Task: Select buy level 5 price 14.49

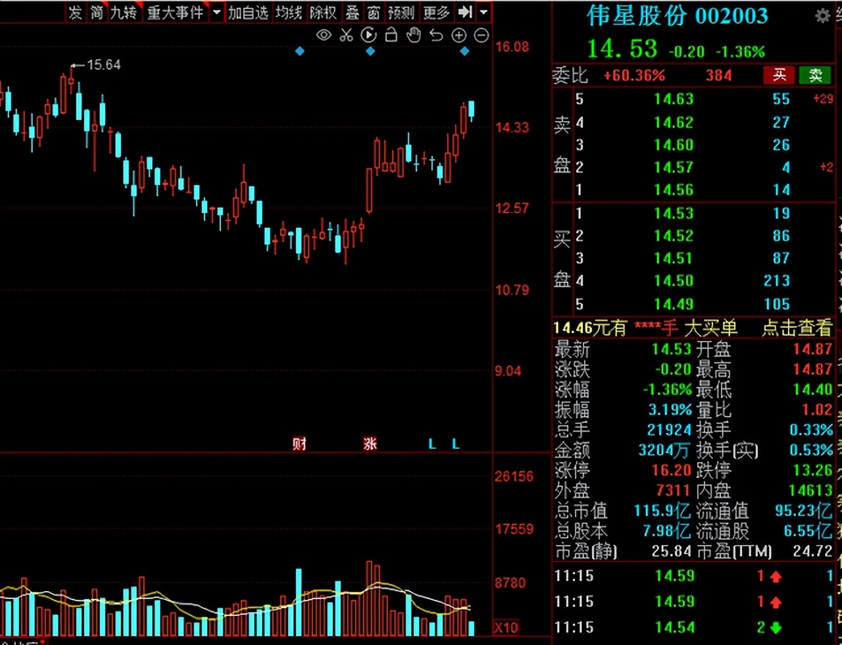Action: pyautogui.click(x=674, y=304)
